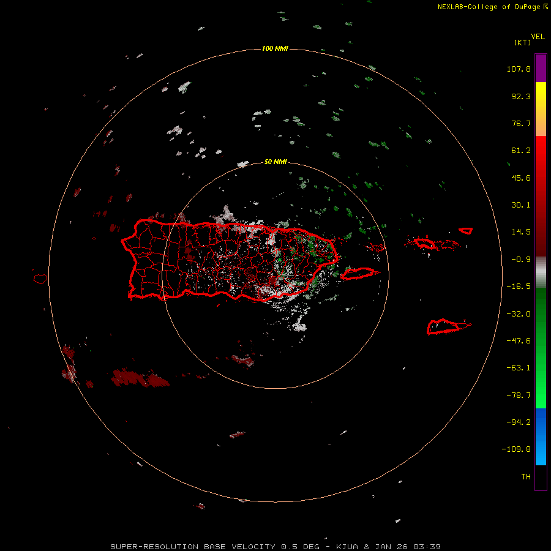Click the Super-Resolution Base Velocity caption

(x=275, y=547)
